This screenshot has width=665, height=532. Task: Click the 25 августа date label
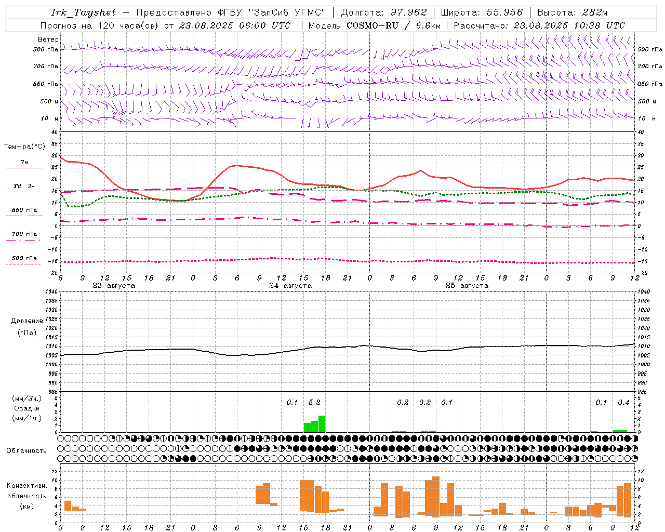pyautogui.click(x=467, y=286)
